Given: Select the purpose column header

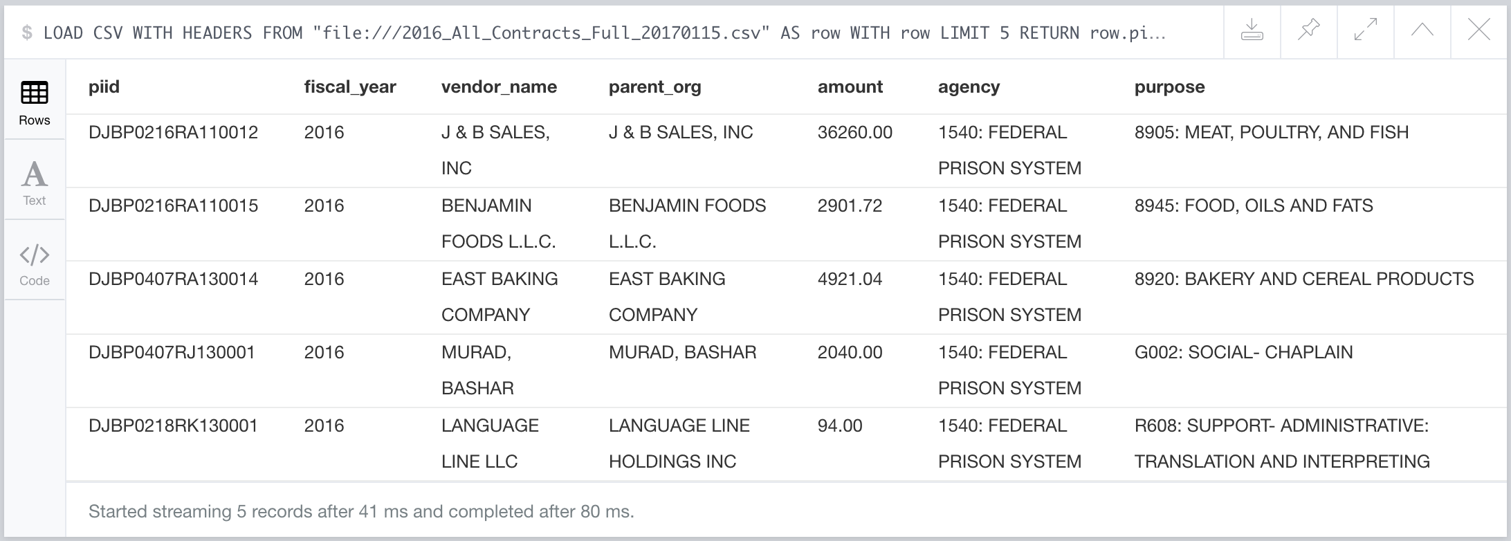Looking at the screenshot, I should 1169,88.
